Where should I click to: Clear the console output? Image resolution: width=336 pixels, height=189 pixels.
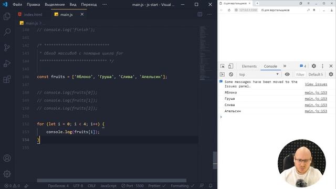coord(231,75)
